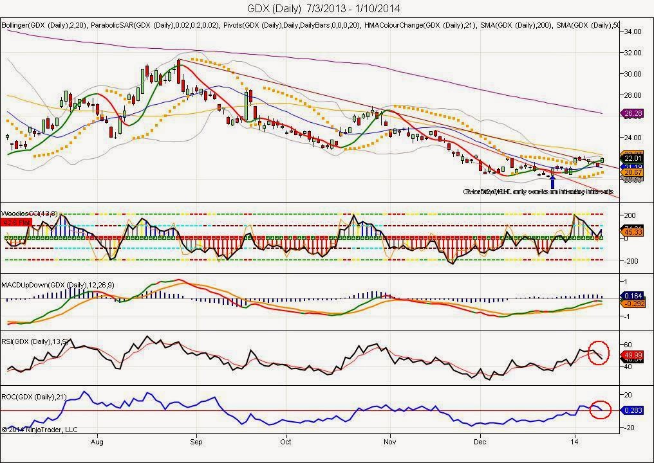This screenshot has height=463, width=654.
Task: Click the orange 45.33 CCI value marker
Action: [x=633, y=232]
